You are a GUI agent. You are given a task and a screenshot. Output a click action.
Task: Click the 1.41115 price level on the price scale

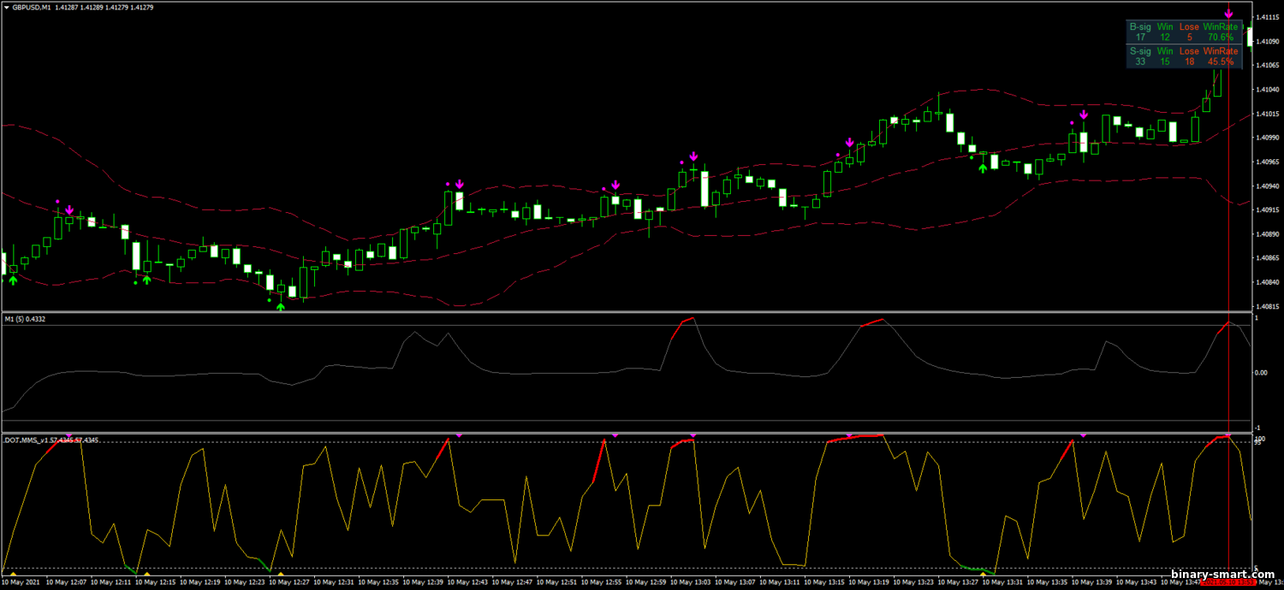pos(1268,17)
